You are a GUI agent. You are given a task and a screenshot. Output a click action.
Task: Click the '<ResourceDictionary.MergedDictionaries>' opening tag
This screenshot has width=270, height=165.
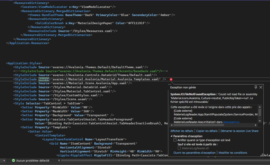pyautogui.click(x=56, y=11)
